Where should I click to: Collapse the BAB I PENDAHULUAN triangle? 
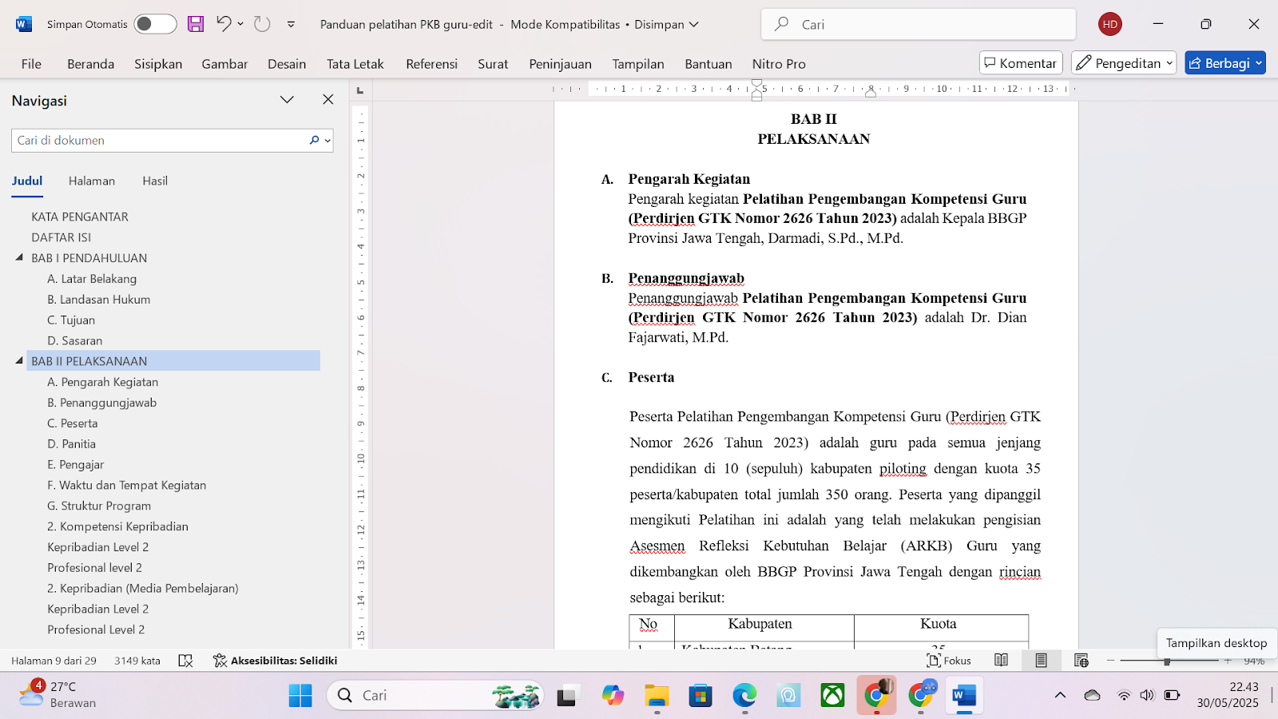pyautogui.click(x=19, y=257)
